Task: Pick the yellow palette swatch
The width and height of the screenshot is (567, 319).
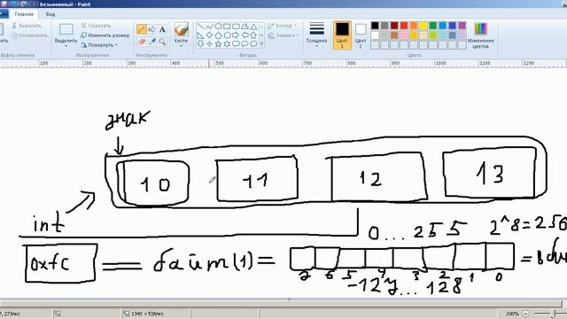Action: pos(423,26)
